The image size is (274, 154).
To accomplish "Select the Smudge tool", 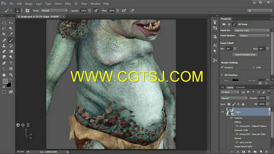I will click(x=4, y=57).
